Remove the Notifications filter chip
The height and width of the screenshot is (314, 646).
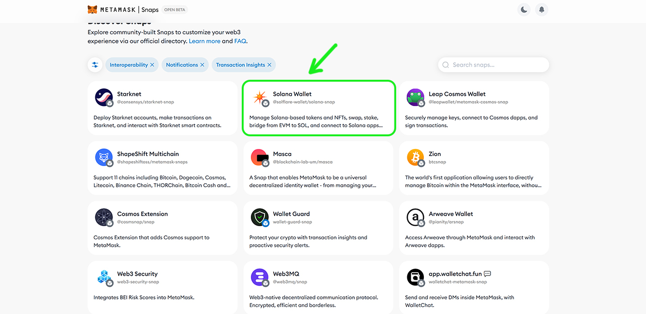(x=202, y=65)
